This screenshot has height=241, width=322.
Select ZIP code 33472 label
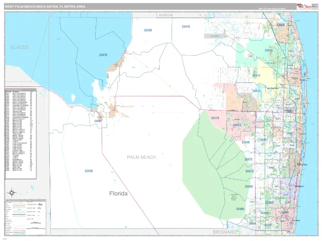point(249,159)
